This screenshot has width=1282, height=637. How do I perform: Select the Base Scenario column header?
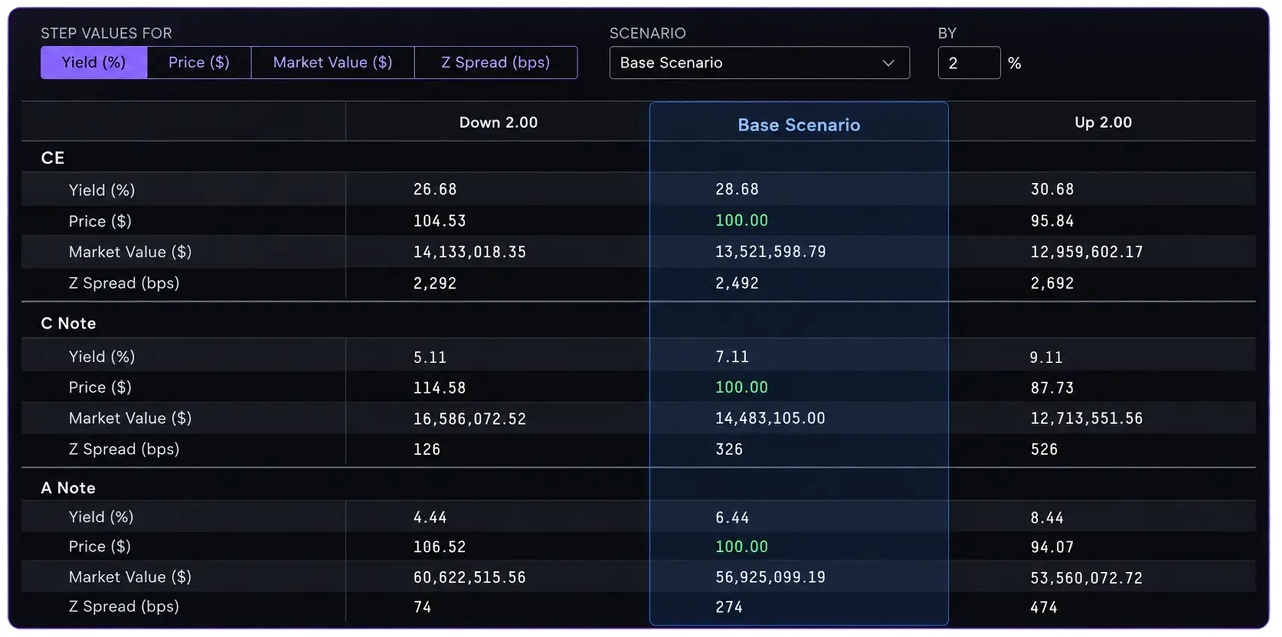(x=799, y=125)
